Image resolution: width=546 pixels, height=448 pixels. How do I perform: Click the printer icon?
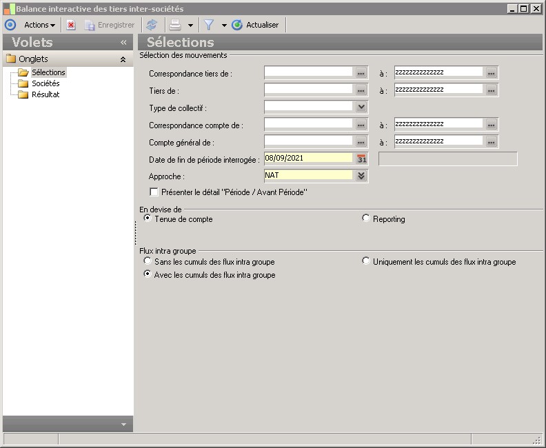(x=176, y=25)
